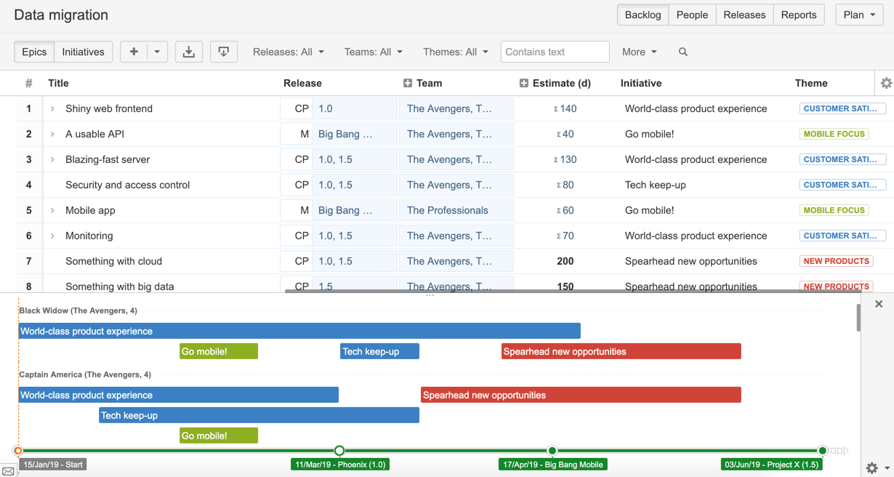This screenshot has height=477, width=894.
Task: Click the envelope feedback icon
Action: click(8, 471)
